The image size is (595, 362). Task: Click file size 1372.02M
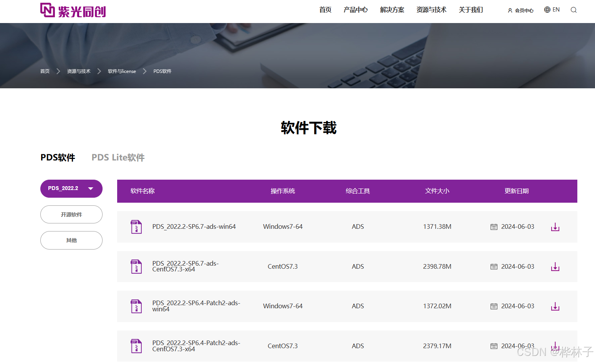(x=437, y=306)
